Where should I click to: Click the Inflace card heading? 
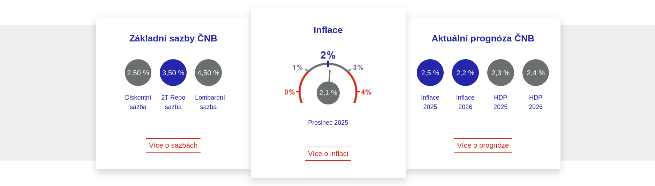[328, 30]
